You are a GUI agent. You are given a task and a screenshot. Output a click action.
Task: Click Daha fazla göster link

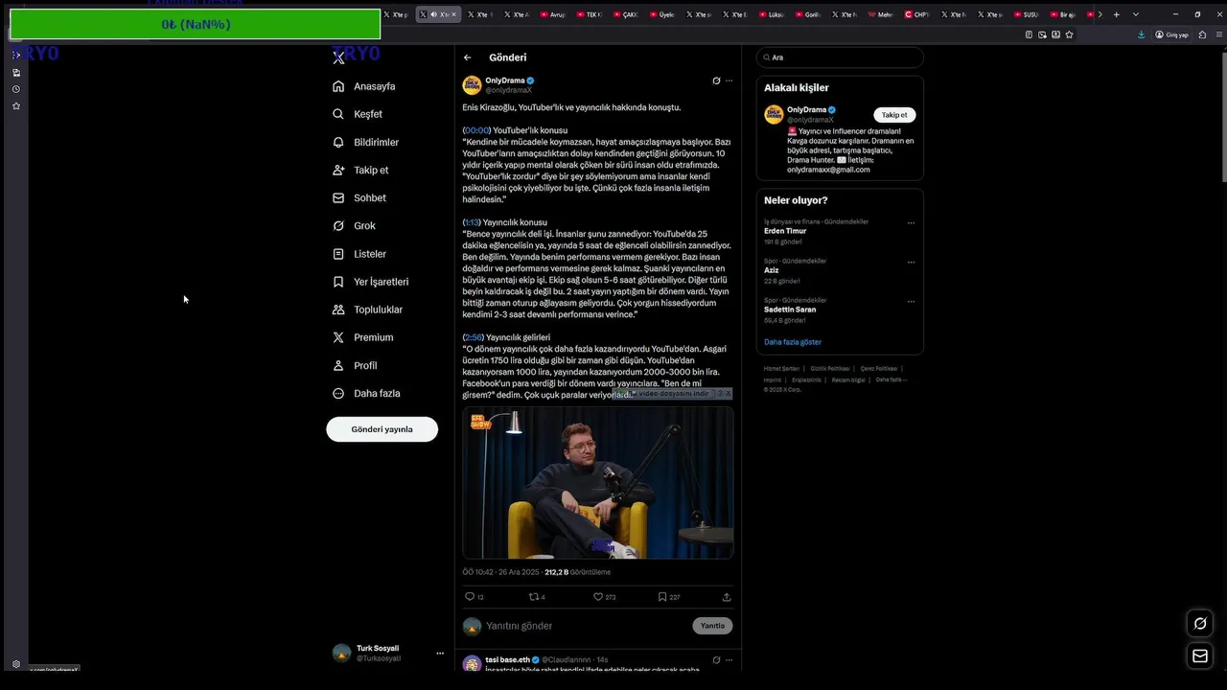click(793, 342)
